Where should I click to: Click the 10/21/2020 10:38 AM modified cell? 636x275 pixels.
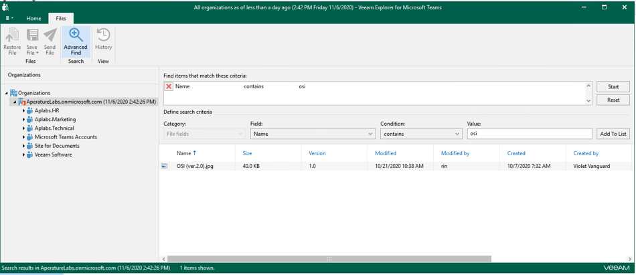[399, 166]
